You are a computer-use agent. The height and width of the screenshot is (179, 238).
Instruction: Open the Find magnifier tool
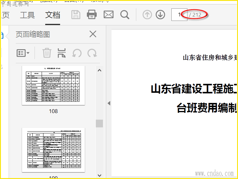125,15
